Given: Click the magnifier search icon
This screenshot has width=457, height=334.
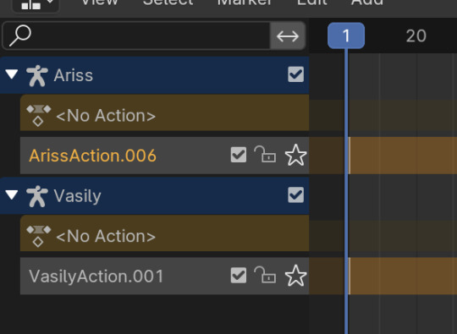Looking at the screenshot, I should click(20, 36).
